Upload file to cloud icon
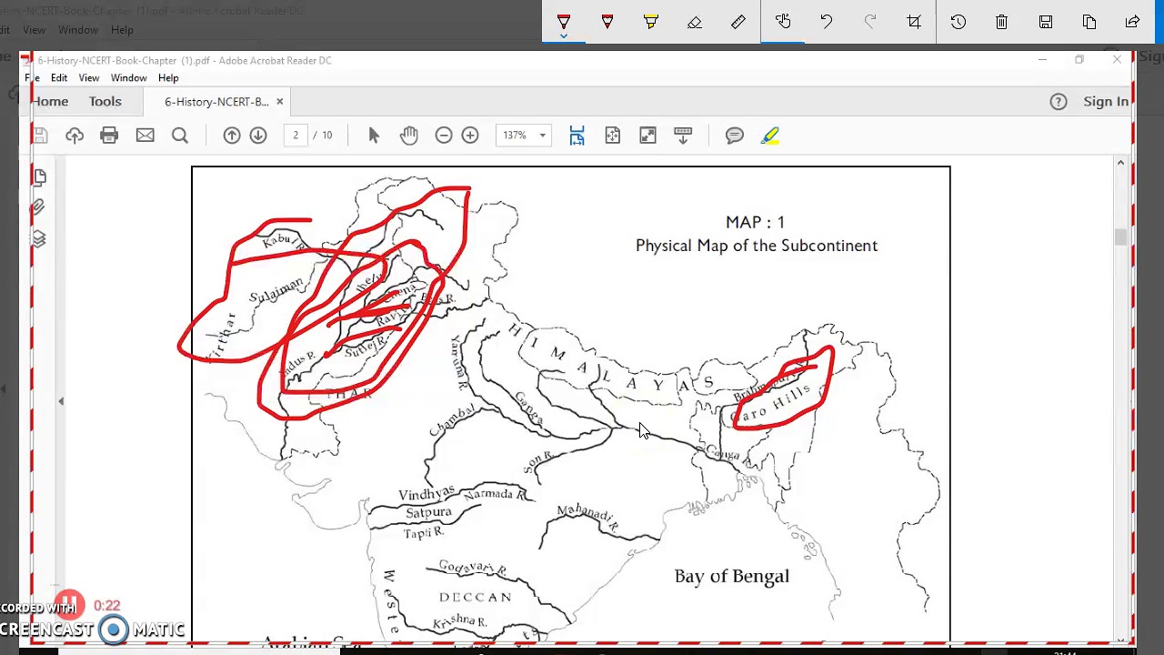 point(75,136)
